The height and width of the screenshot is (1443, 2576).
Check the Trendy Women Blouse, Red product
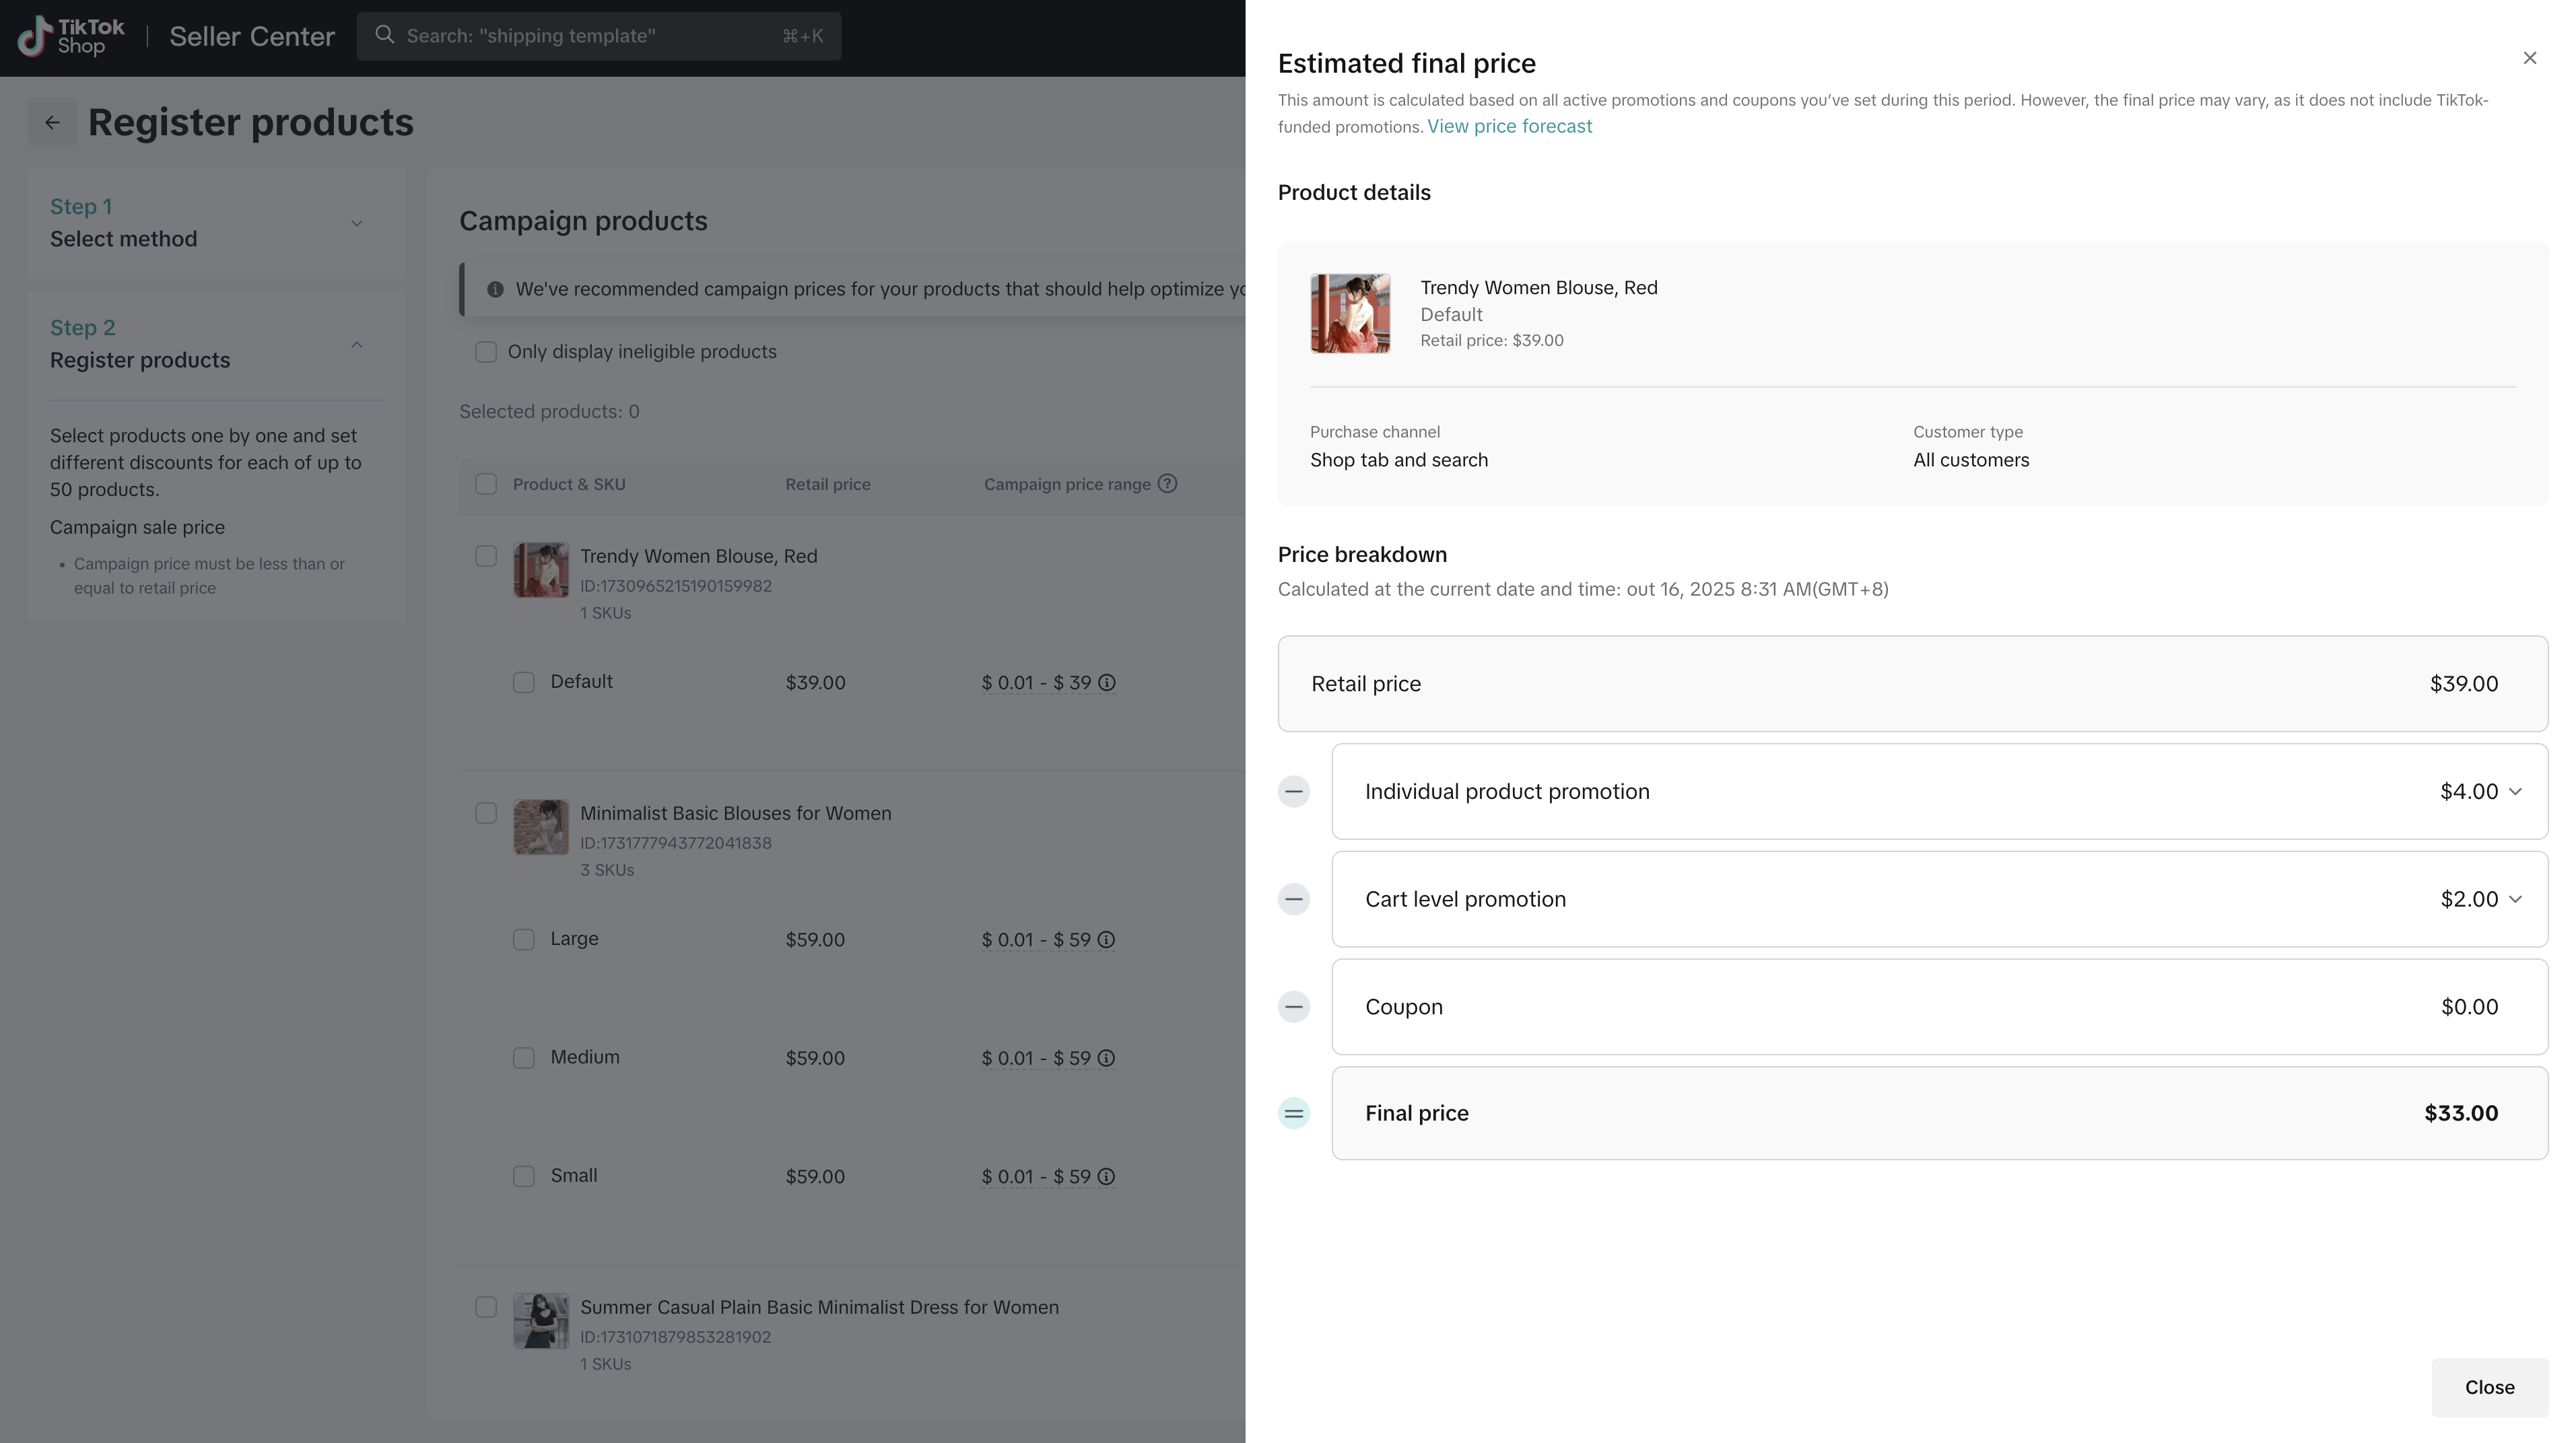[486, 557]
